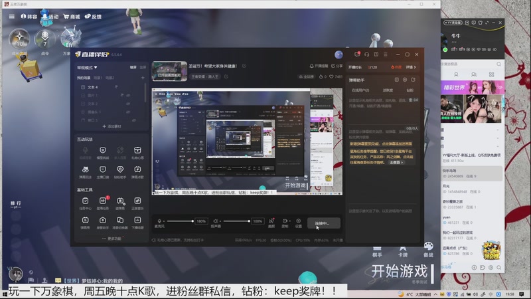Open the 弹幕秀 icon in 基础工具

(86, 220)
